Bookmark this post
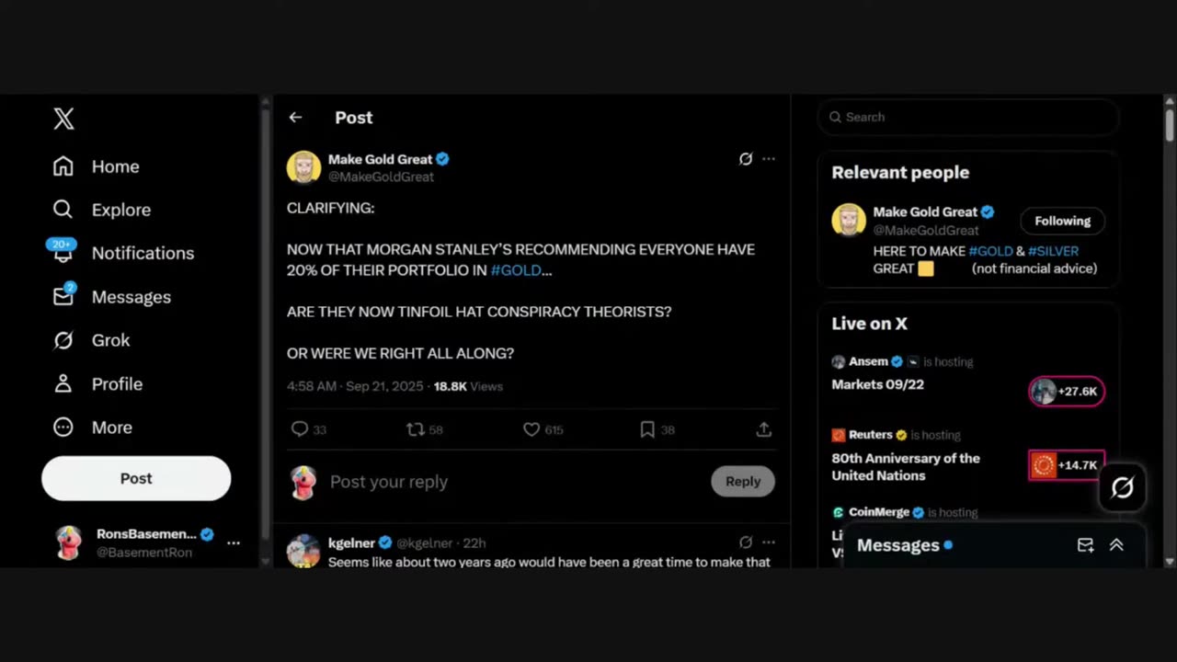This screenshot has width=1177, height=662. point(647,429)
